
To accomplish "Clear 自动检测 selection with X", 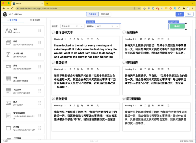I will click(x=77, y=26).
